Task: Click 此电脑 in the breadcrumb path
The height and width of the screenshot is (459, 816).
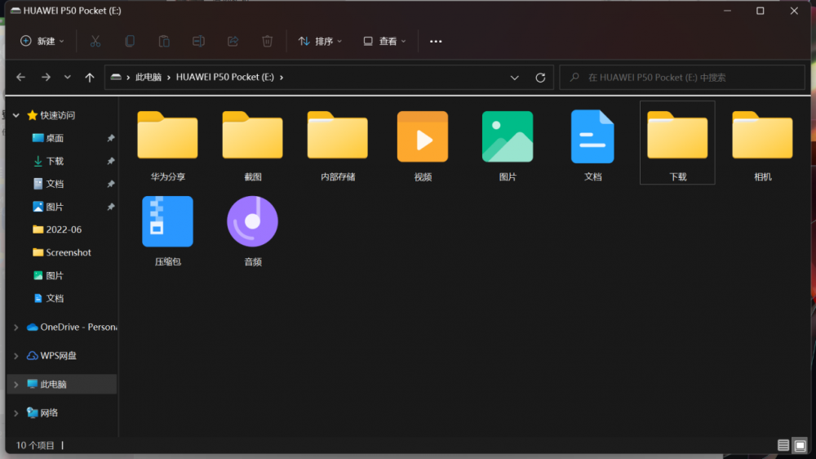Action: [x=149, y=77]
